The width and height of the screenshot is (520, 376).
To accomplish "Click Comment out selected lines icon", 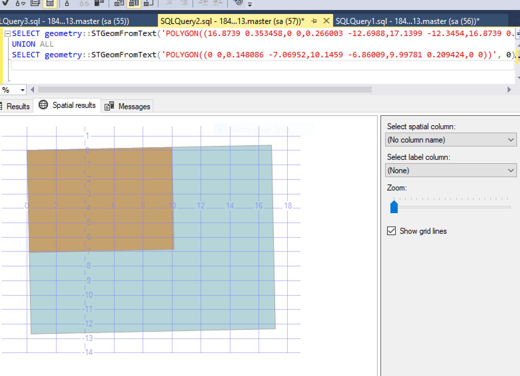I will [x=169, y=3].
